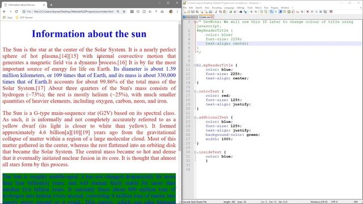The image size is (363, 204).
Task: Open Find with the binoculars icon
Action: [240, 11]
